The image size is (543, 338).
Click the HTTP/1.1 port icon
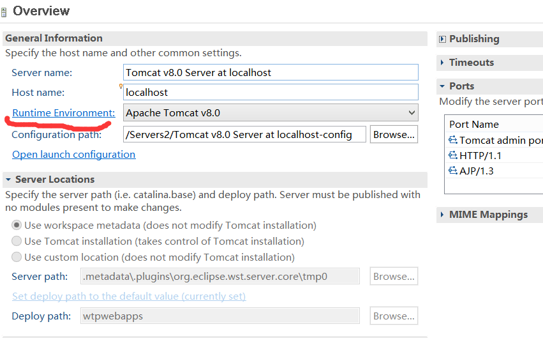(453, 155)
